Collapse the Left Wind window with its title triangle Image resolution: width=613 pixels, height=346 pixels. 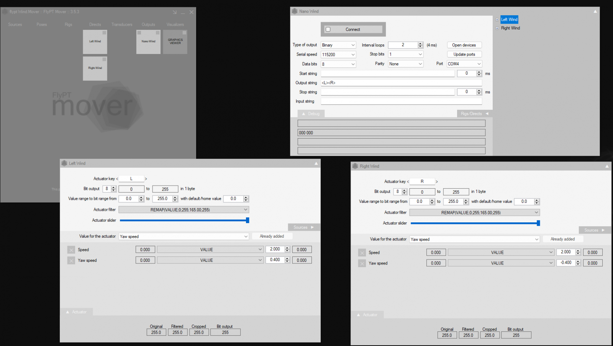coord(316,163)
